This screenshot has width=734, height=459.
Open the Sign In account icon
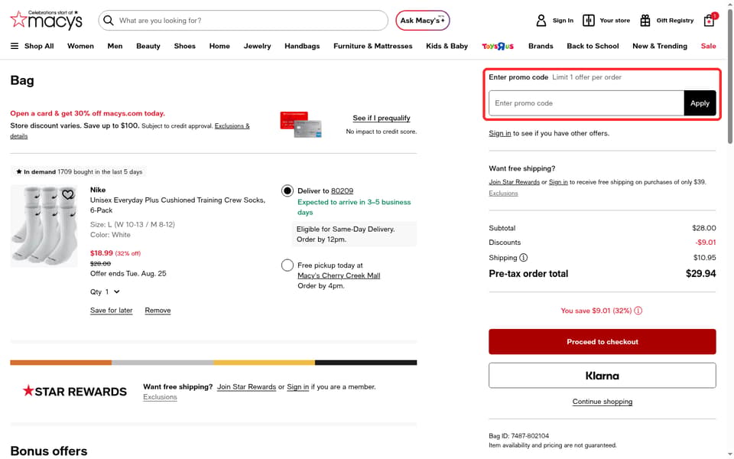(x=541, y=20)
